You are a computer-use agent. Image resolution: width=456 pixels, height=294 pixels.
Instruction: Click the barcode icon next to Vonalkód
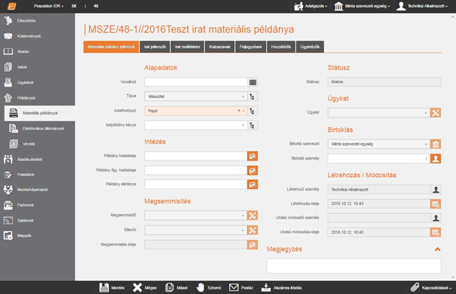(252, 82)
